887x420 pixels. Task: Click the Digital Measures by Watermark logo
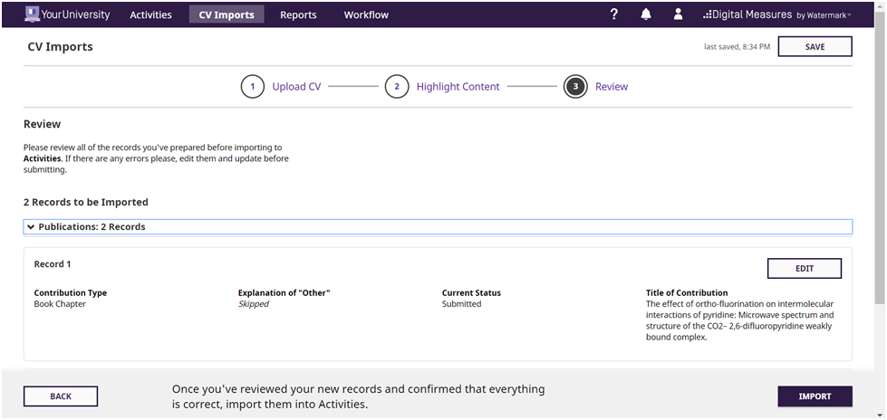coord(776,15)
